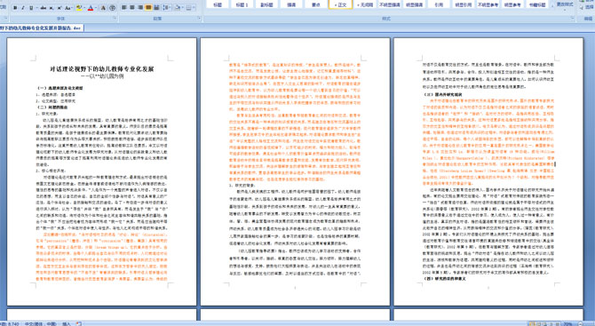Screen dimensions: 595x326
Task: Click the superscript icon
Action: point(59,8)
